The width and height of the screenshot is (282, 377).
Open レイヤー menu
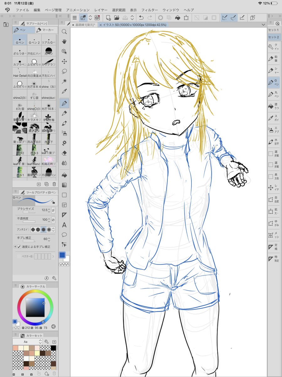(x=101, y=10)
